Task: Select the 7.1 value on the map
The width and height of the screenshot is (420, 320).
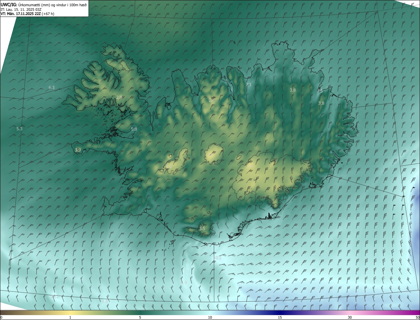Action: (x=249, y=85)
